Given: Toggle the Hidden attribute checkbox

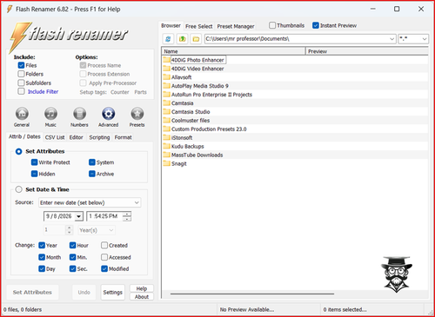Looking at the screenshot, I should point(34,174).
